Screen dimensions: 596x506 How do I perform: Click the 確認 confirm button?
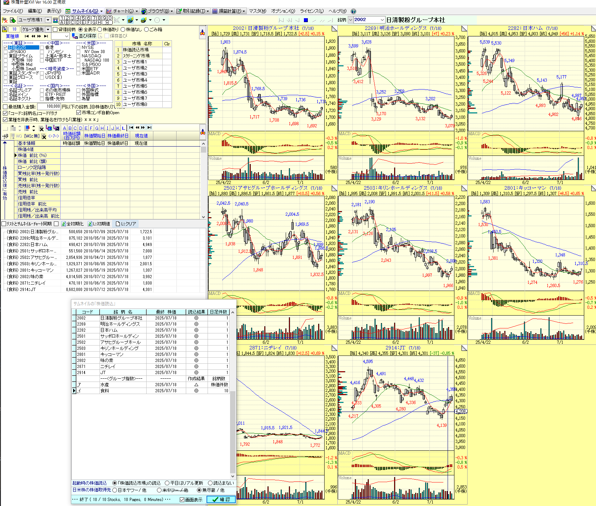(221, 500)
